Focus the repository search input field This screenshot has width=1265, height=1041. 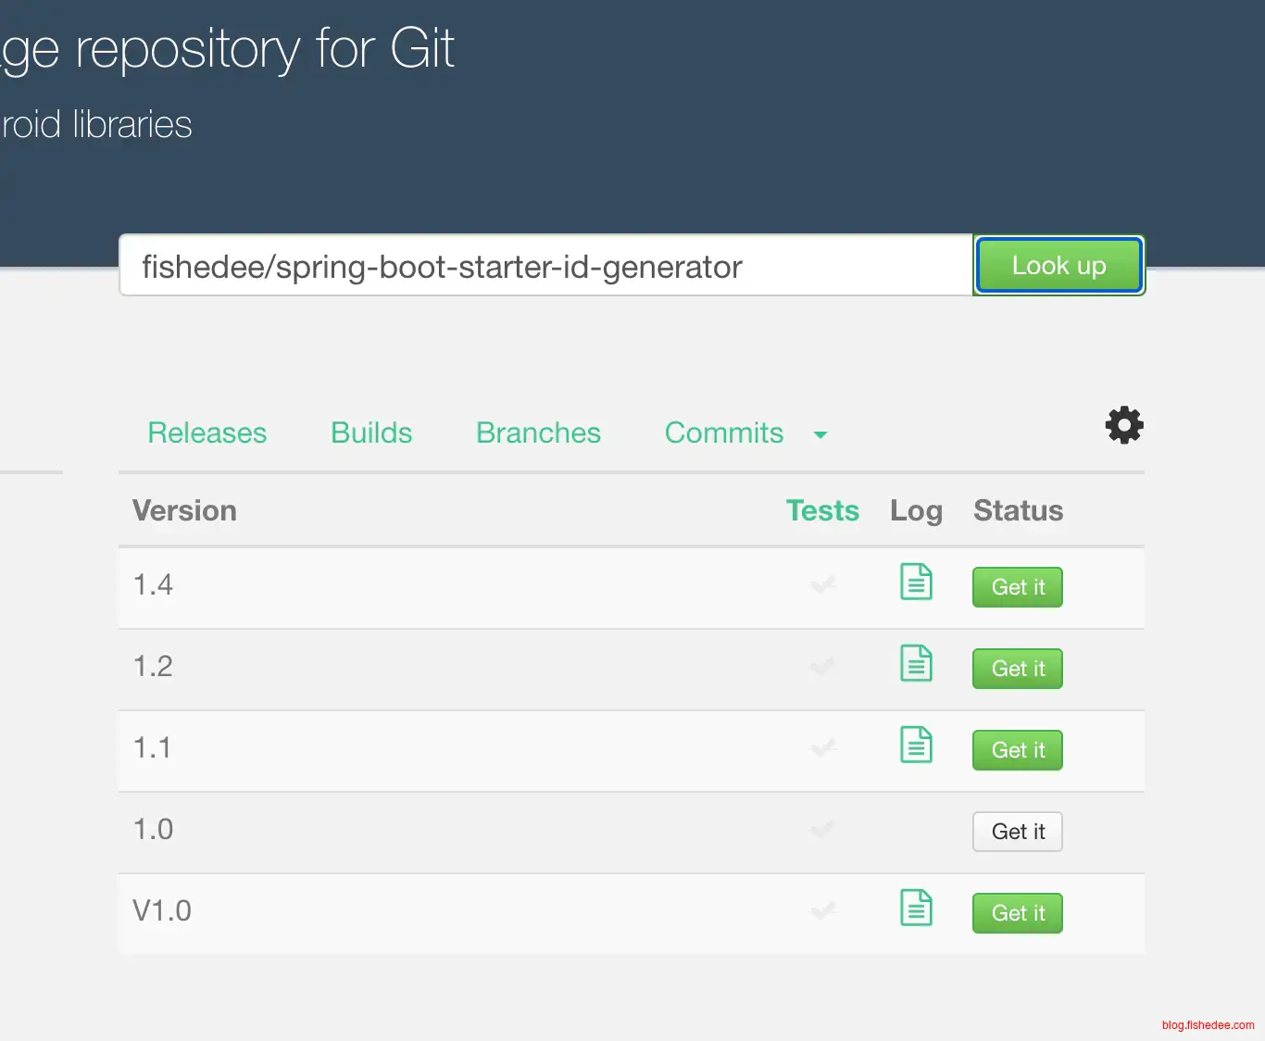coord(545,267)
